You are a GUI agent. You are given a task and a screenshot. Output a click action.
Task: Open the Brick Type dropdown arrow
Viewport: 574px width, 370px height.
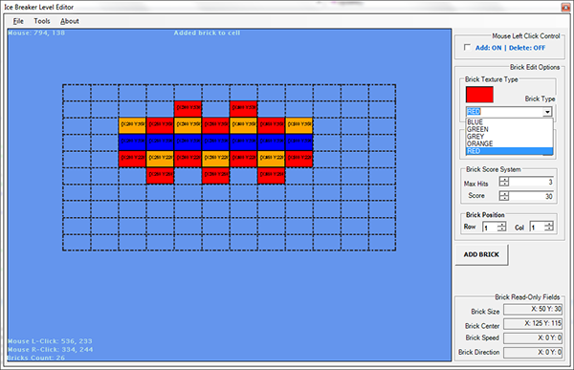pos(547,112)
